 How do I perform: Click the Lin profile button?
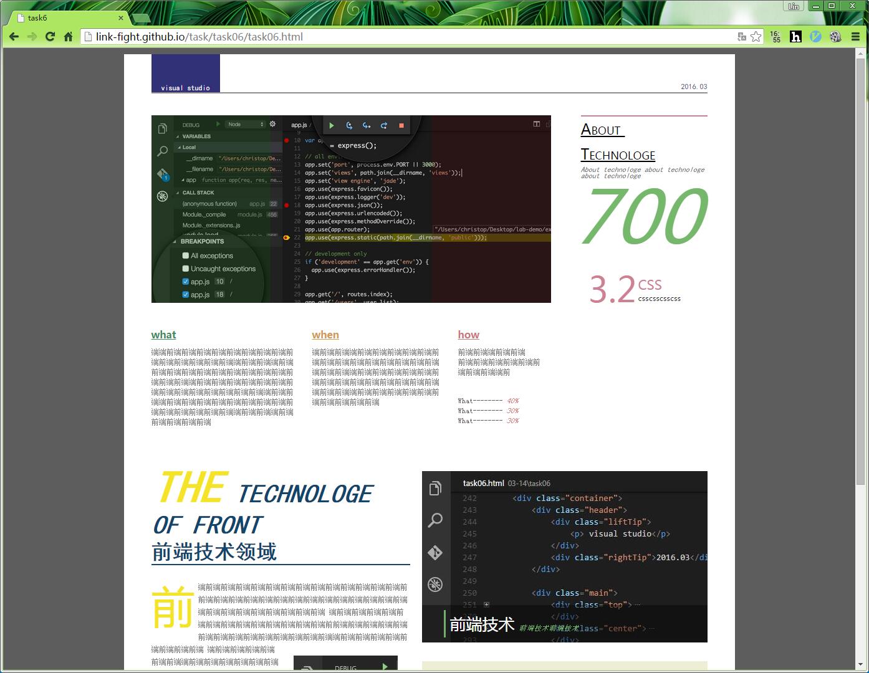794,6
